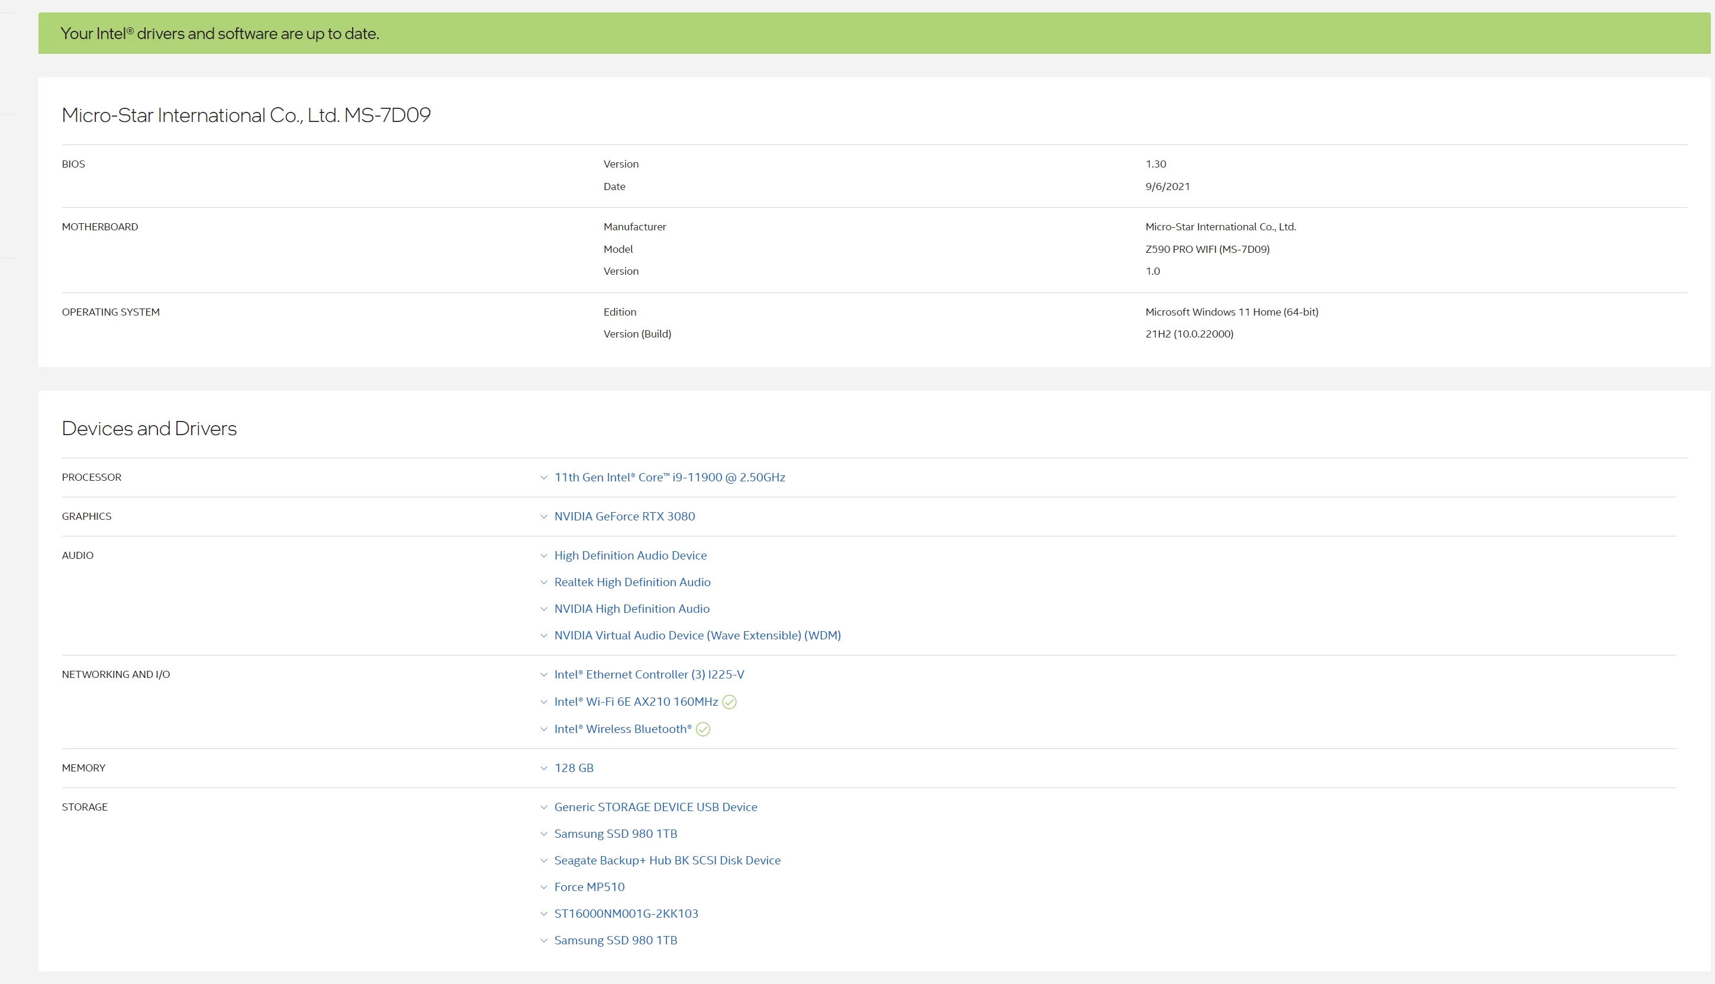Click the green drivers up to date banner
Screen dimensions: 1715x984
point(874,33)
